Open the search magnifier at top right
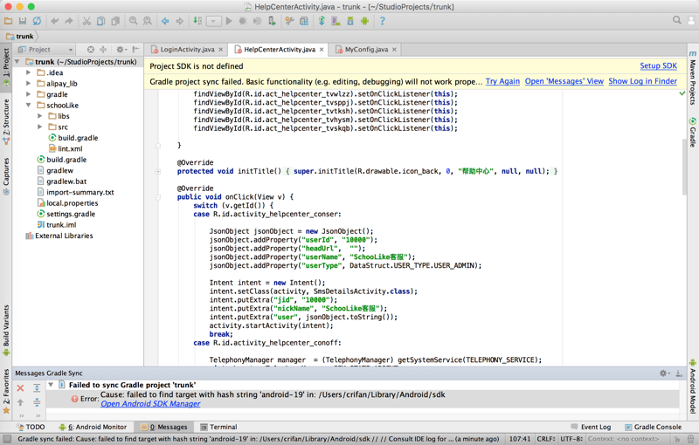Screen dimensions: 699x445 pos(677,21)
